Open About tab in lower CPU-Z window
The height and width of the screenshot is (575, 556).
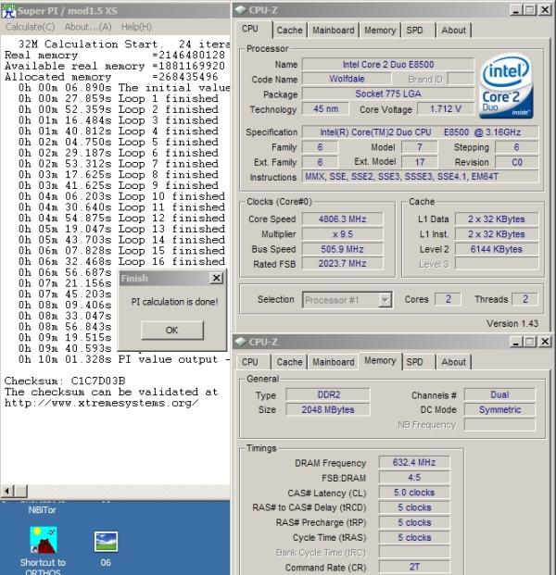[454, 362]
